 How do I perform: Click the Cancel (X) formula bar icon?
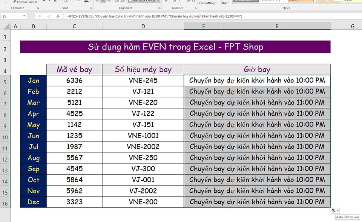40,16
